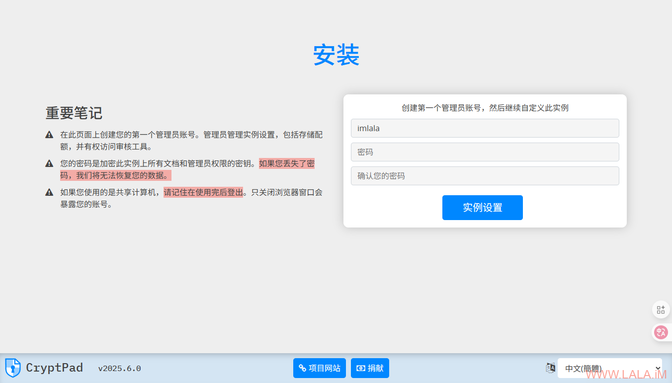Click the 安装 page title
672x383 pixels.
click(336, 55)
